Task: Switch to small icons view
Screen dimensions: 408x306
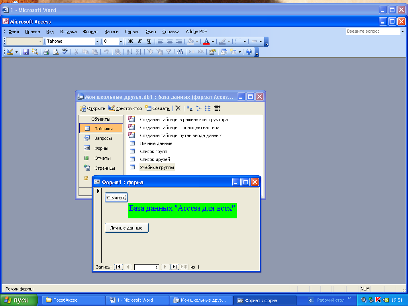Action: 199,108
